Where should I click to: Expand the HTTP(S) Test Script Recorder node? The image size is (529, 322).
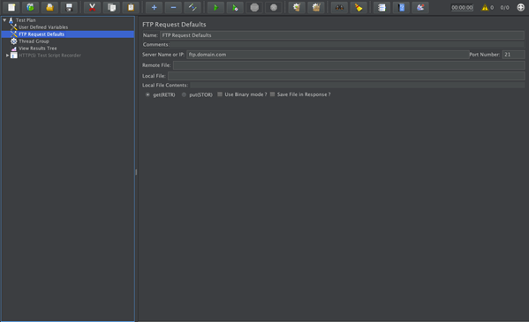coord(7,56)
